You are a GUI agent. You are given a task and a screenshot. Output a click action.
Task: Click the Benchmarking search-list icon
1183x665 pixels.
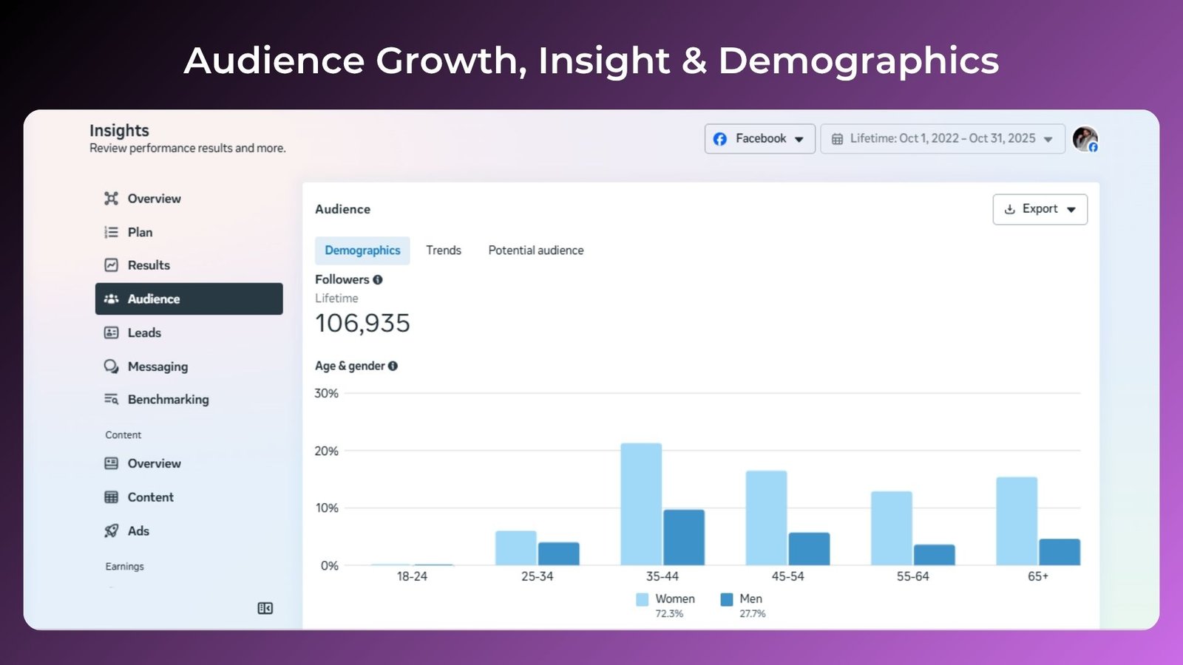click(x=112, y=399)
